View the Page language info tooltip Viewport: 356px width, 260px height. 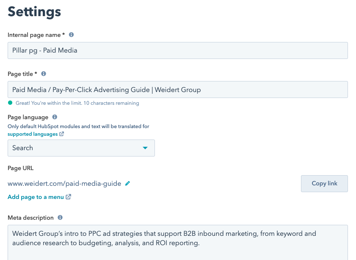point(54,117)
